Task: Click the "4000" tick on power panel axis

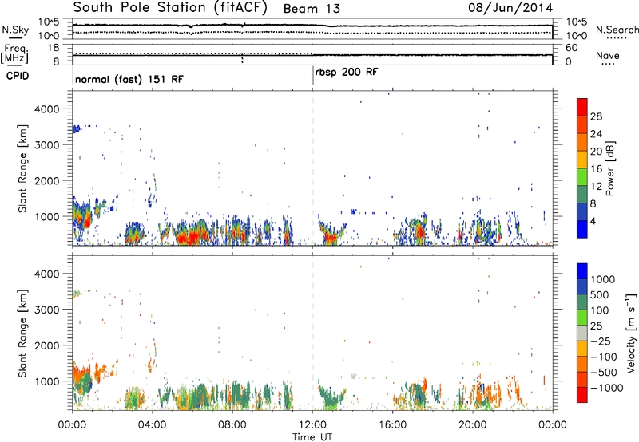Action: (x=47, y=109)
